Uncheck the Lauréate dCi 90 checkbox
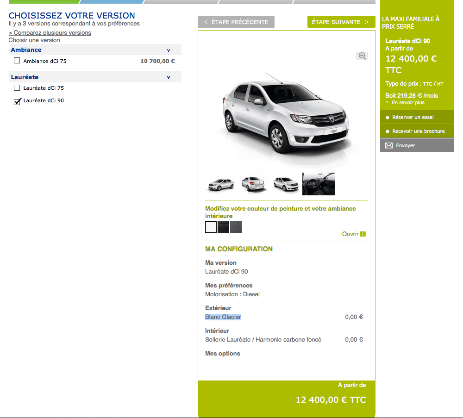Viewport: 463px width, 418px height. [17, 101]
